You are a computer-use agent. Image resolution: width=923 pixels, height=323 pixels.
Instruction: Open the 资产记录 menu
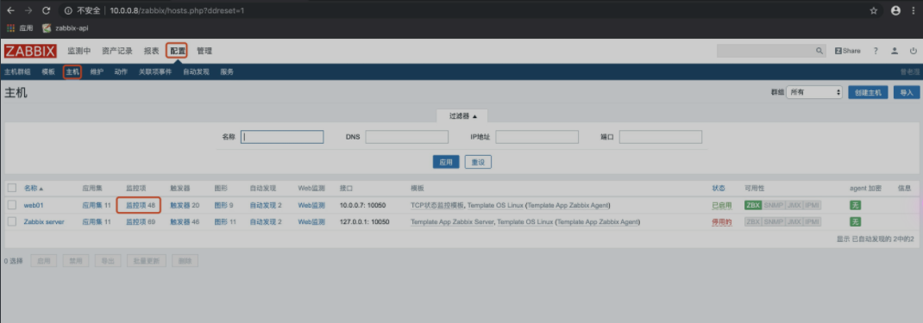click(x=117, y=51)
